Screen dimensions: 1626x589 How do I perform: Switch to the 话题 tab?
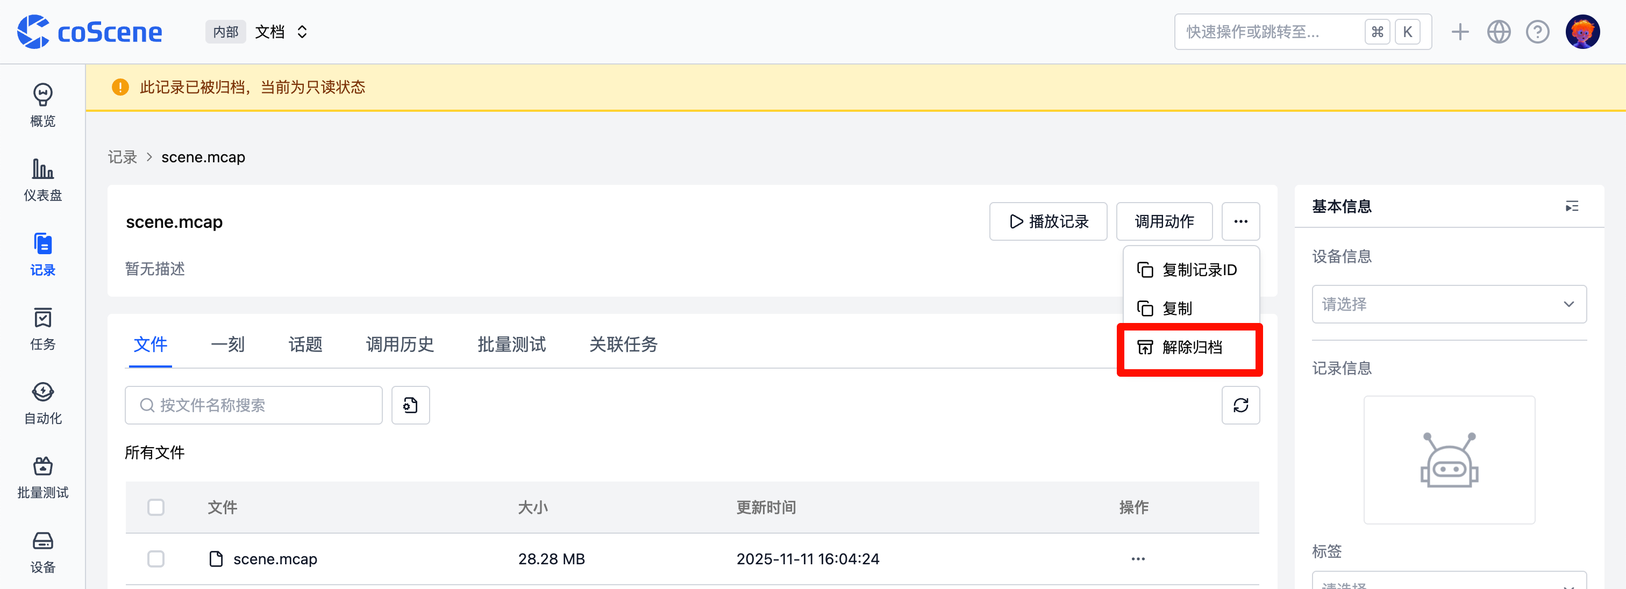coord(305,345)
